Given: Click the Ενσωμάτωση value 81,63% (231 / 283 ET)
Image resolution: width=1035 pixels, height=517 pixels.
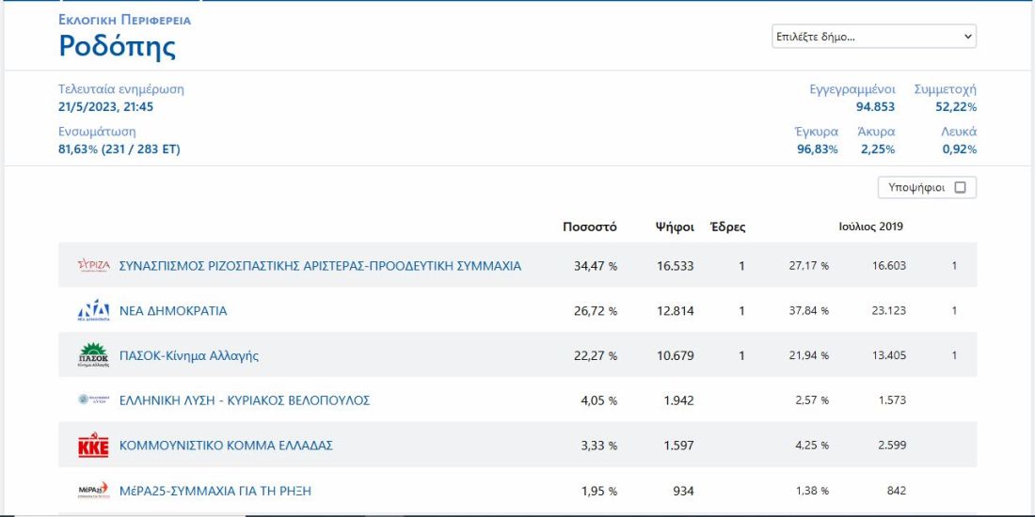Looking at the screenshot, I should point(119,149).
